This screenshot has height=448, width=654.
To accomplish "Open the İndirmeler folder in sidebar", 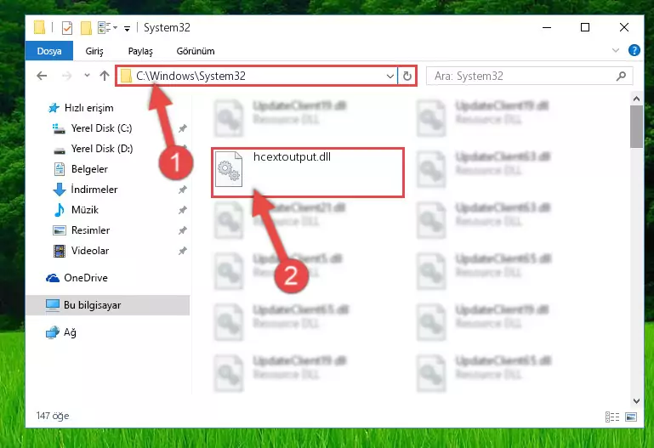I will coord(94,190).
